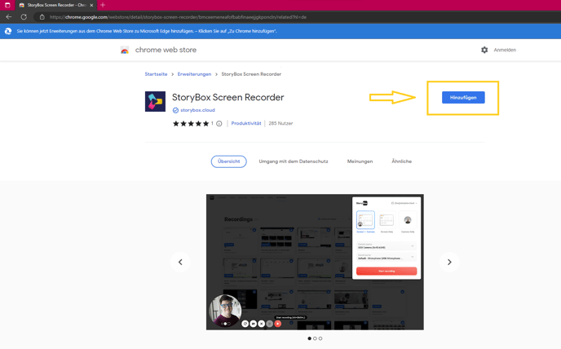Click the StoryBox extension logo
561x349 pixels.
click(x=155, y=101)
